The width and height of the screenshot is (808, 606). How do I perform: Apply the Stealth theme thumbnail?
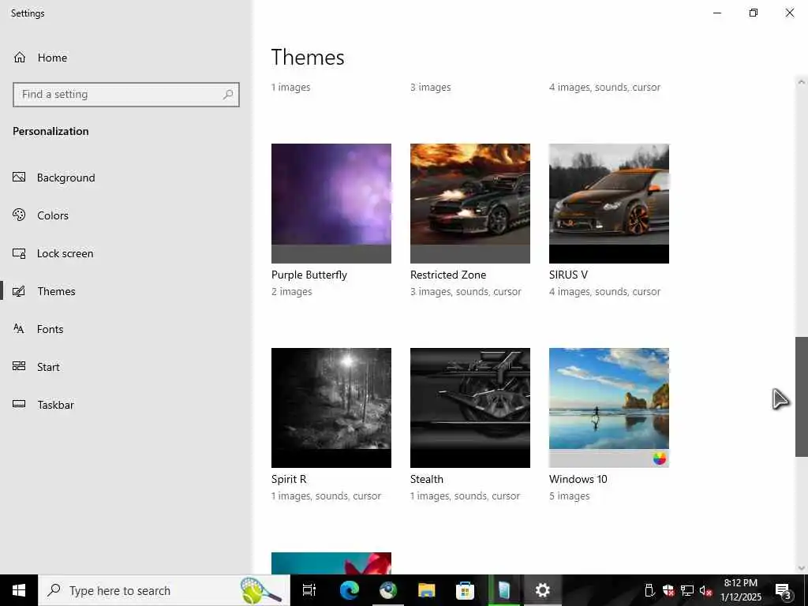coord(470,408)
